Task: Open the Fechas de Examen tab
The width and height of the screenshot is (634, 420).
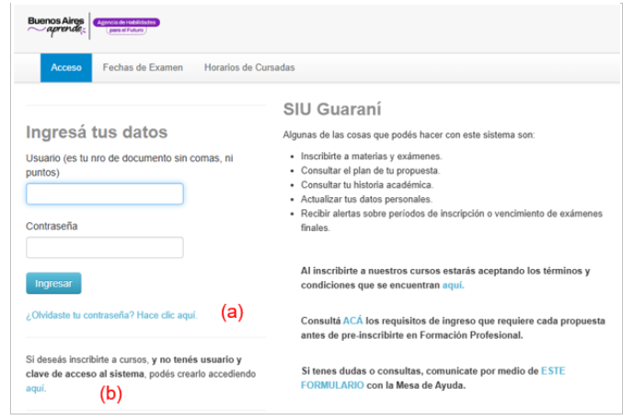Action: 143,67
